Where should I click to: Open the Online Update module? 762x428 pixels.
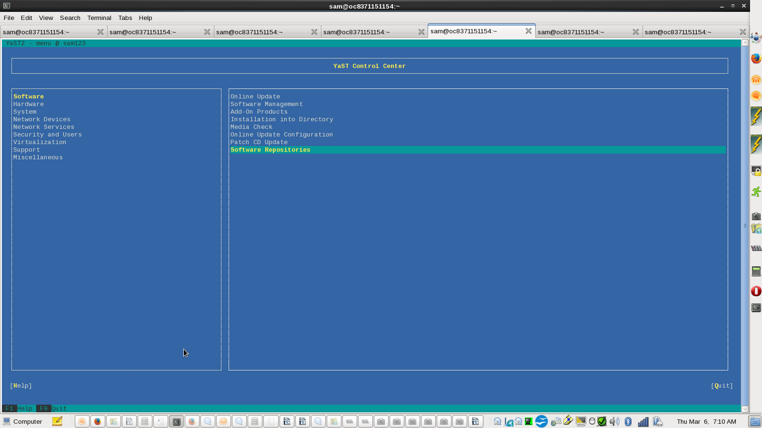pos(255,97)
